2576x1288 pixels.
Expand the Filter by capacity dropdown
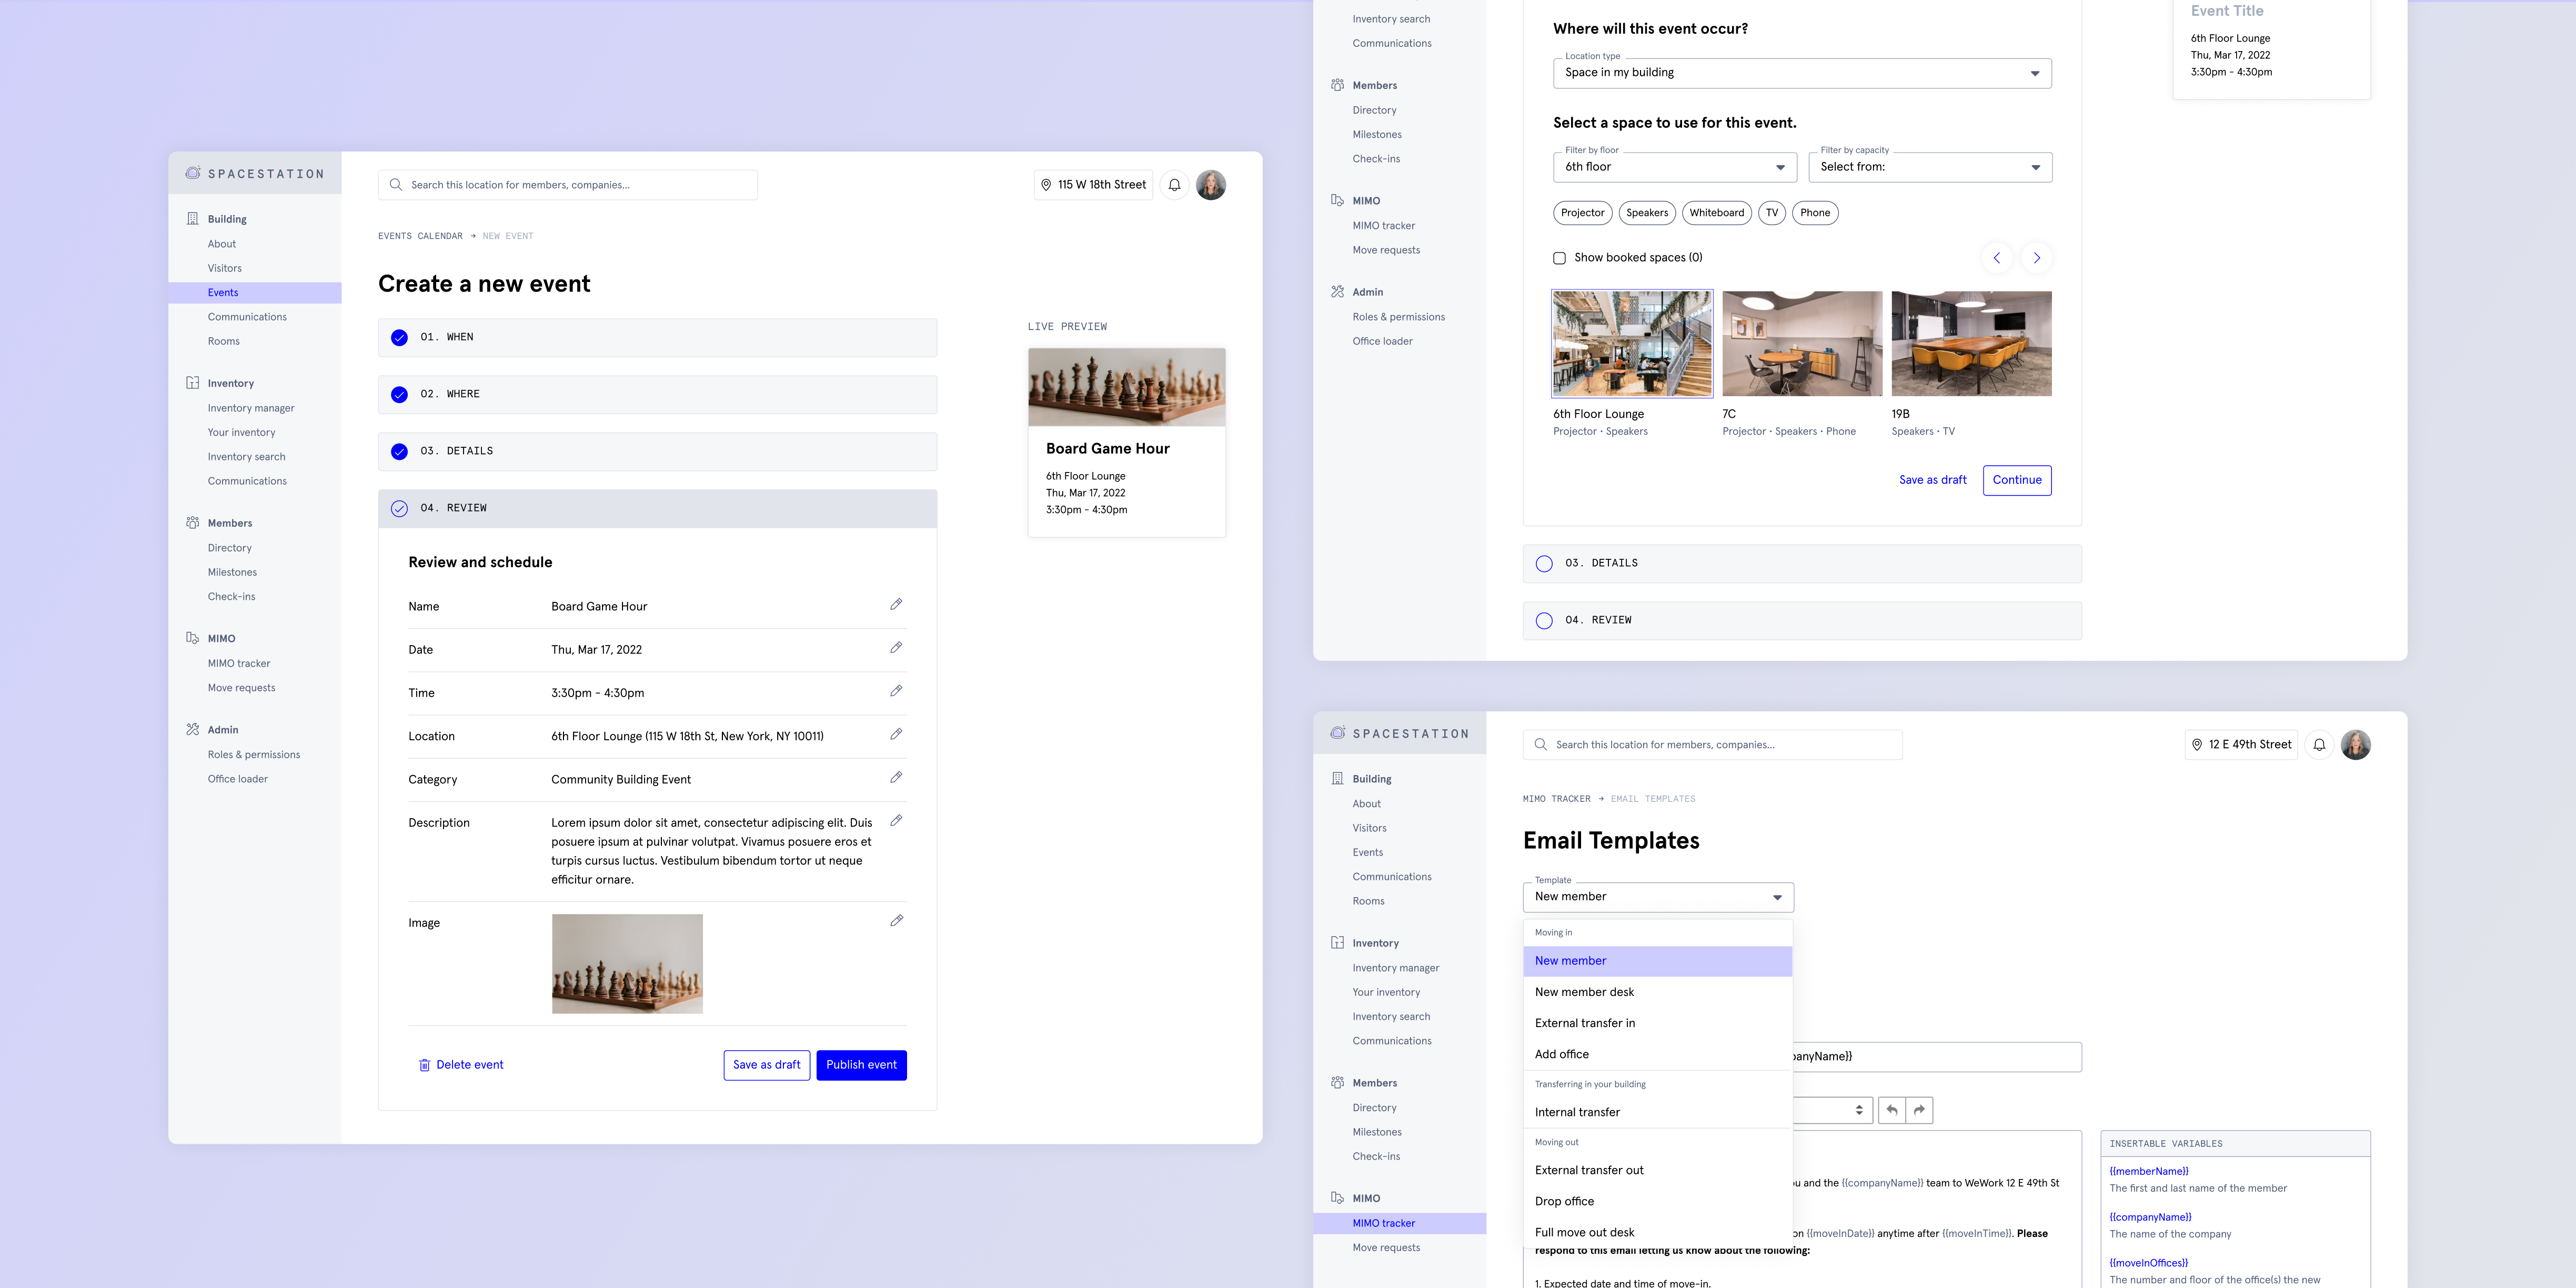(1930, 167)
